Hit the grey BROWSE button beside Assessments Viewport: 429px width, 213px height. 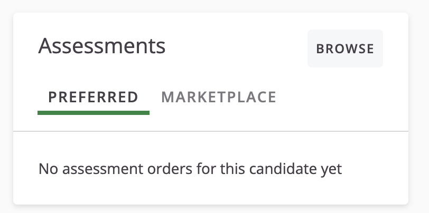pyautogui.click(x=345, y=49)
